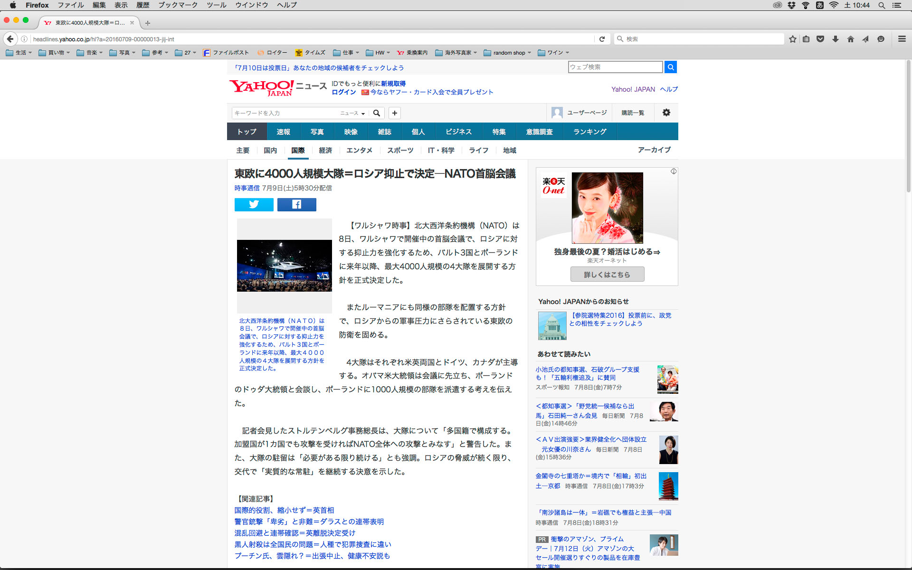Expand the ニュース search category dropdown

point(352,113)
